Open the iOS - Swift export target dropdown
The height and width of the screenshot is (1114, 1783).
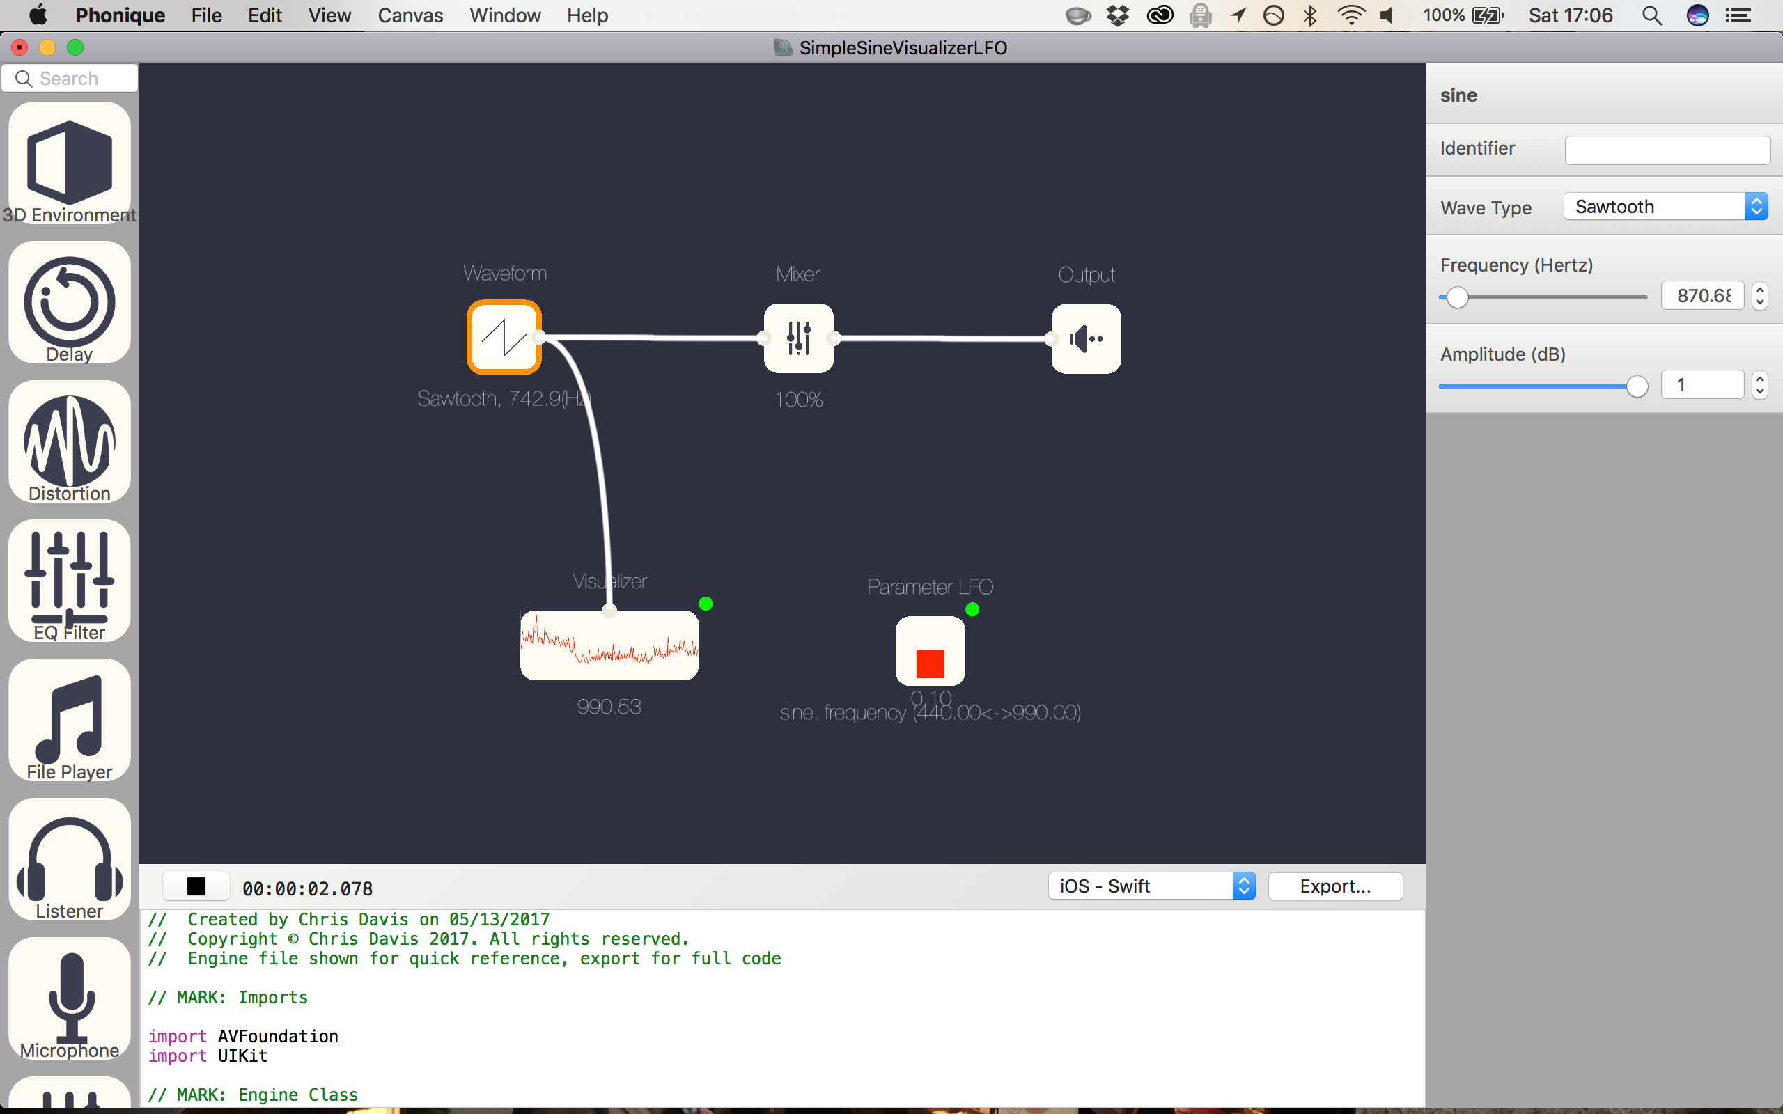tap(1151, 886)
